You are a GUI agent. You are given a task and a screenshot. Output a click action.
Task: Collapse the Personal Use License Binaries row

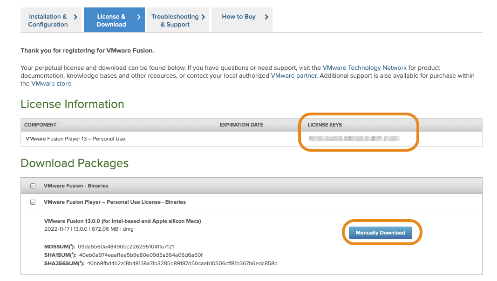coord(33,202)
